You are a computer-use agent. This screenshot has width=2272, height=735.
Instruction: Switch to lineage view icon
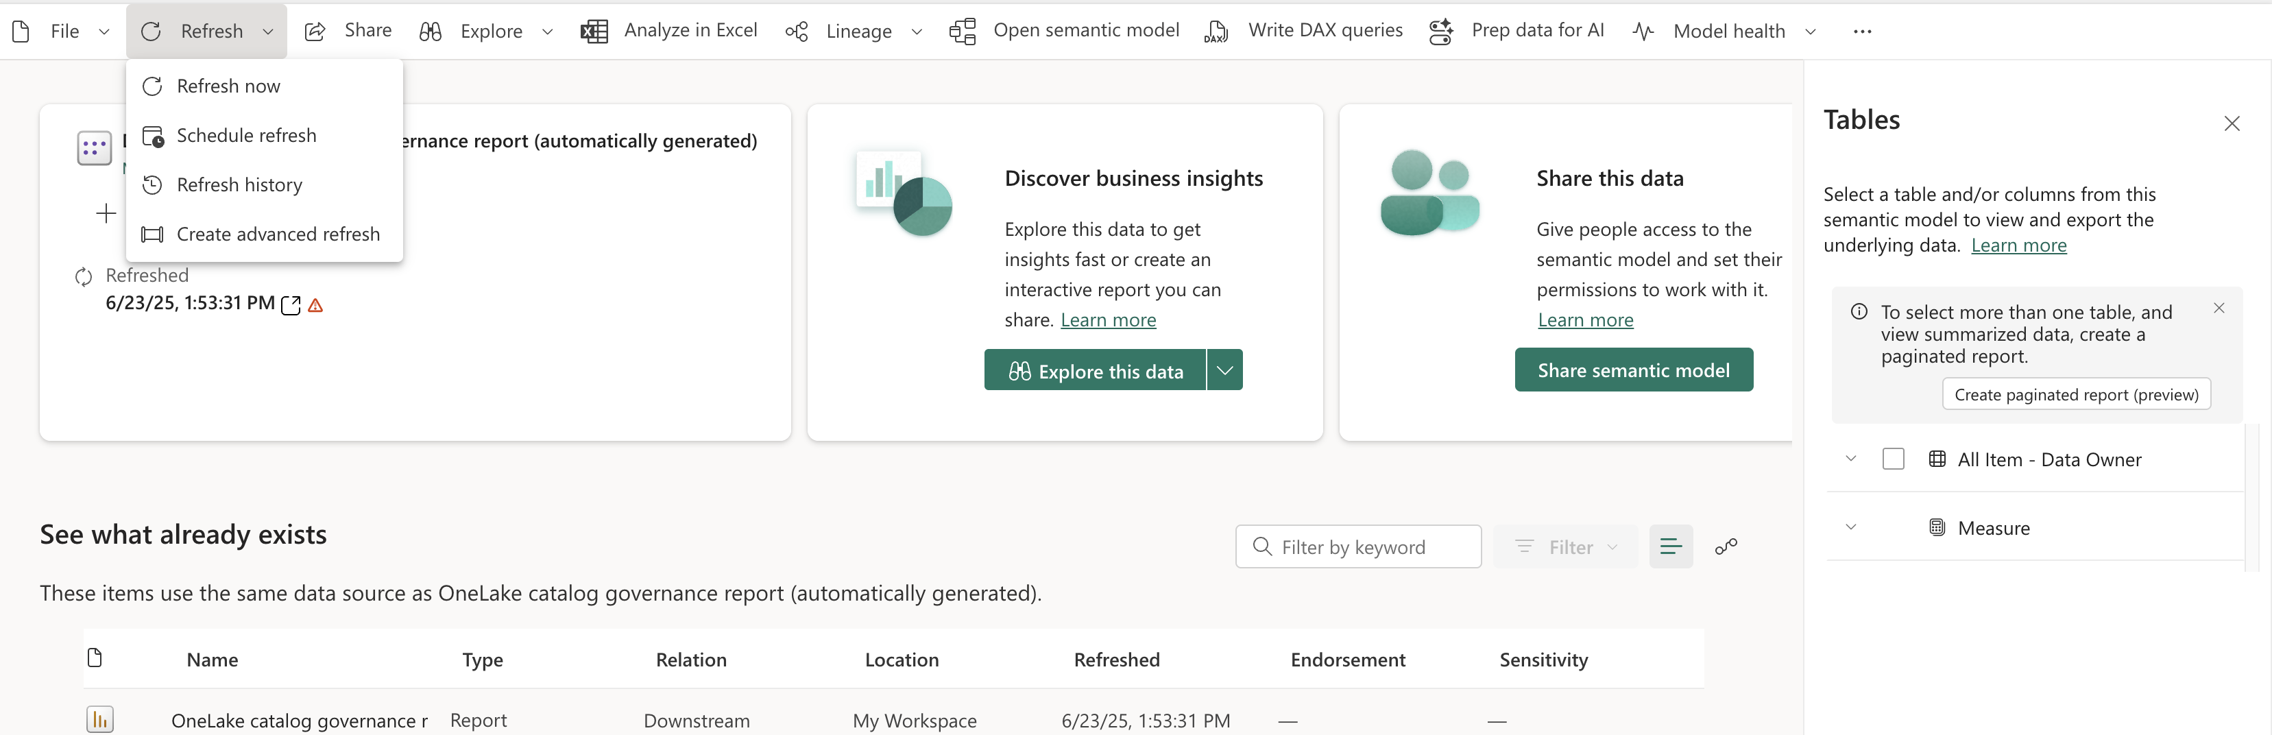1726,547
